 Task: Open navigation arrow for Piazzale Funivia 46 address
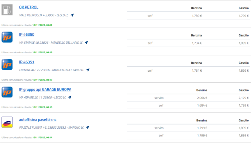87,128
